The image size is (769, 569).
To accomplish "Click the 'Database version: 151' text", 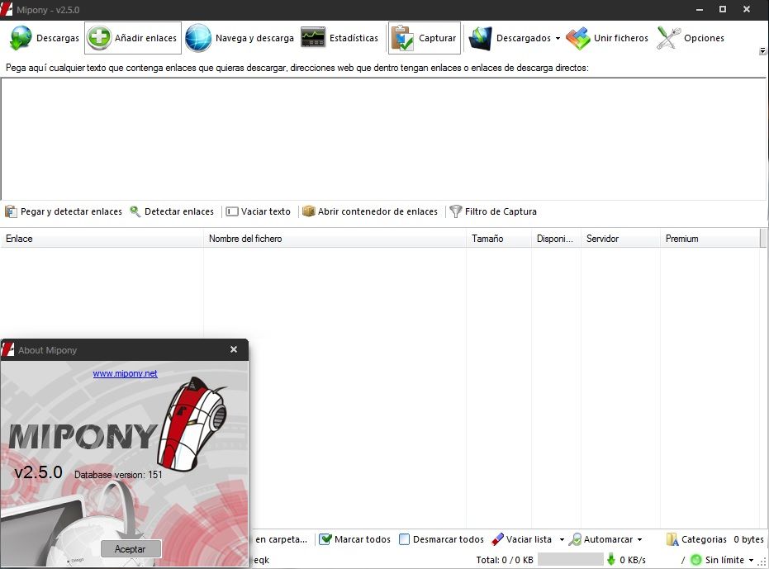I will tap(118, 475).
